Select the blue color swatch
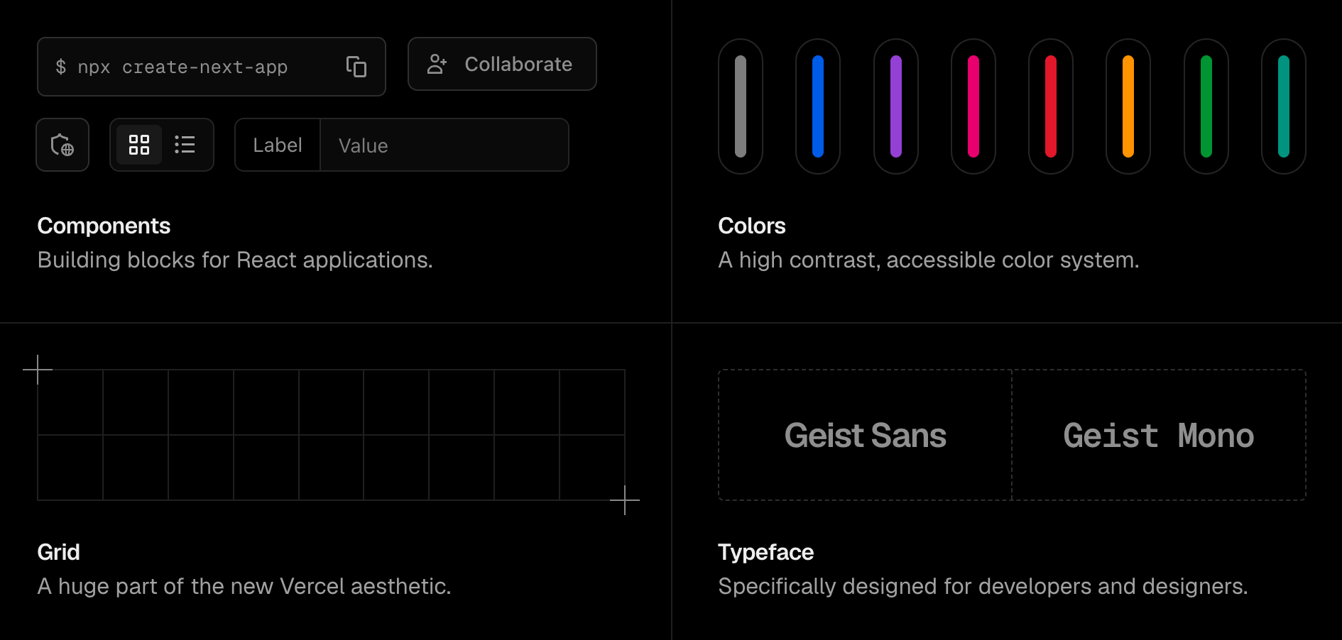This screenshot has width=1342, height=640. point(818,106)
